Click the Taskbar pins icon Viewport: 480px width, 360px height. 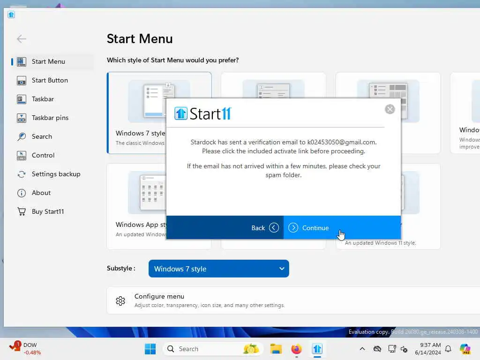click(x=22, y=118)
